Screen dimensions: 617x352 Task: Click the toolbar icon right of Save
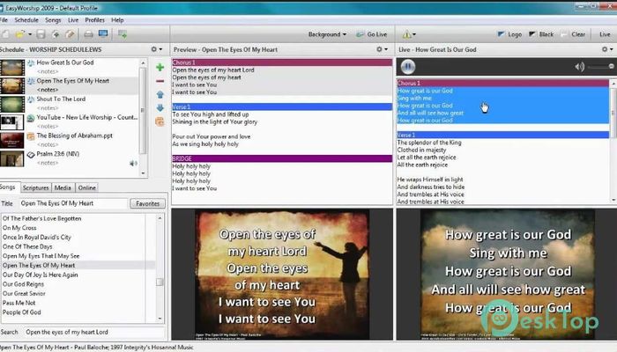pyautogui.click(x=56, y=34)
